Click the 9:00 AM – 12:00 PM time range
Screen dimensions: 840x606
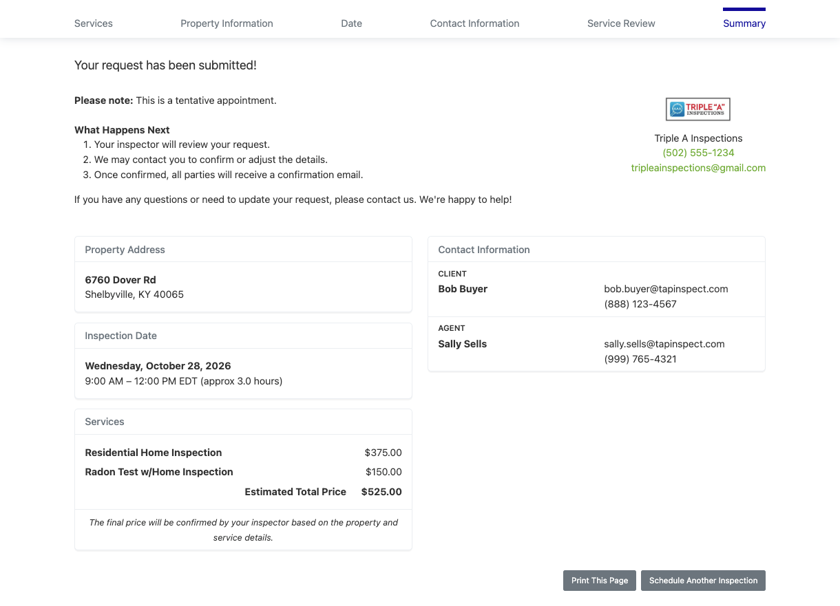pyautogui.click(x=184, y=381)
